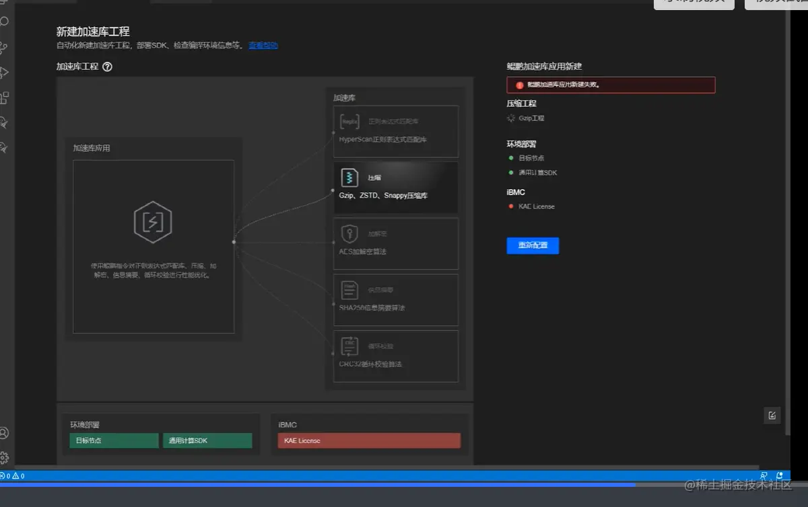Click the Hash icon in SHA256 card
The height and width of the screenshot is (507, 808).
point(349,290)
